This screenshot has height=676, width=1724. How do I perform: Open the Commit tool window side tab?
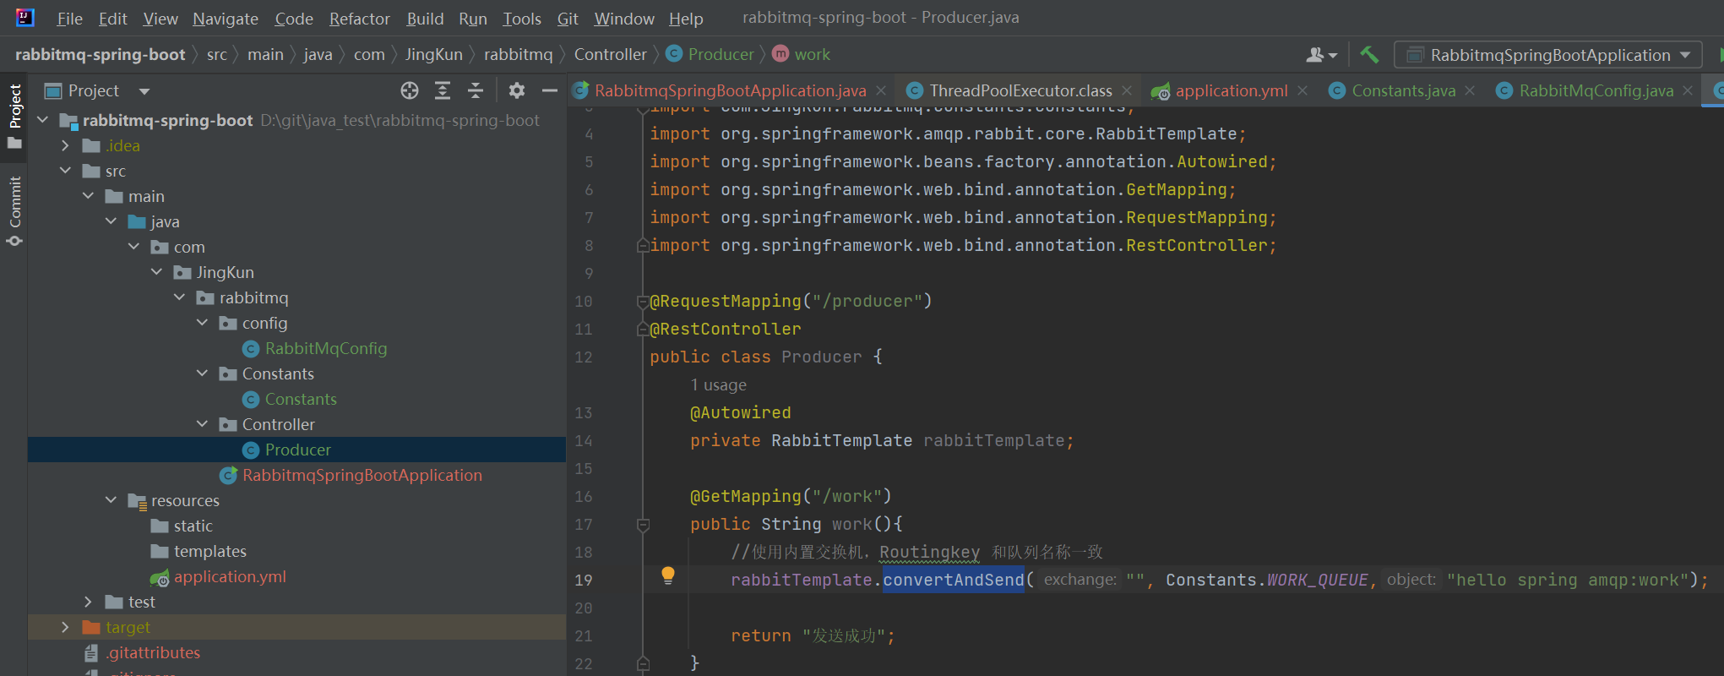tap(14, 211)
